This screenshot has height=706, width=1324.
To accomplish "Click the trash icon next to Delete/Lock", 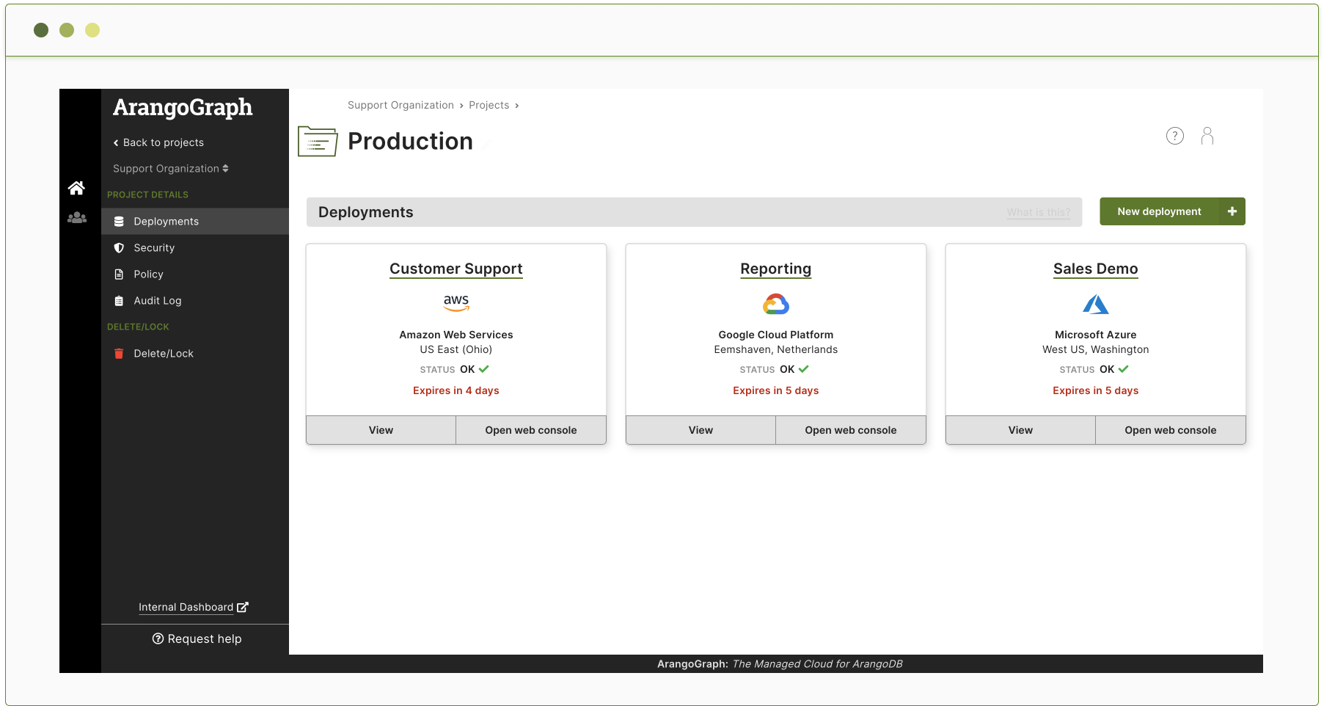I will tap(119, 353).
